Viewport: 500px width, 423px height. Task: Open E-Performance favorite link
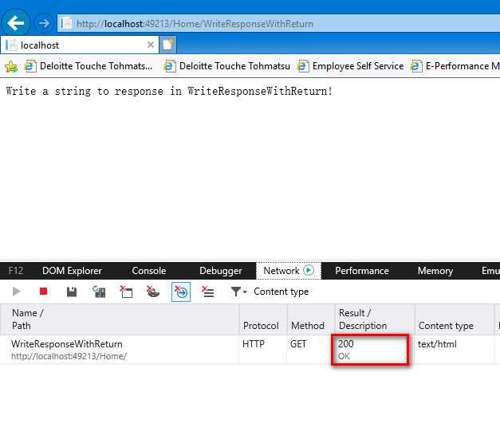coord(455,66)
